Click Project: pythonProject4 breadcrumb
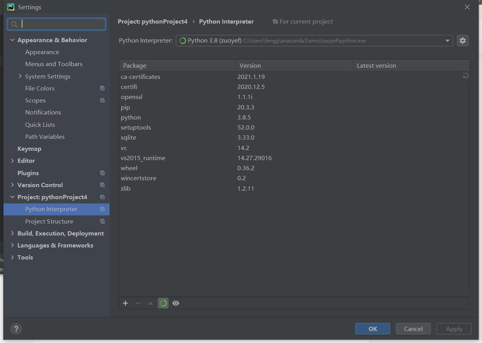Viewport: 482px width, 343px height. click(153, 22)
